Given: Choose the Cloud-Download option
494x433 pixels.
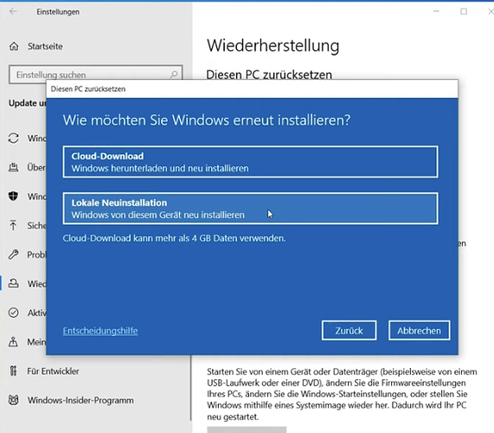Looking at the screenshot, I should (250, 162).
